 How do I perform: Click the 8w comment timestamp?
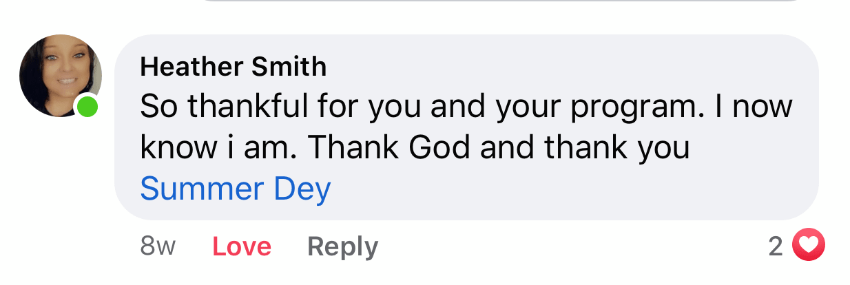tap(158, 246)
